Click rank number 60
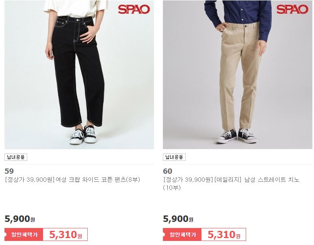314x245 pixels. pyautogui.click(x=168, y=171)
